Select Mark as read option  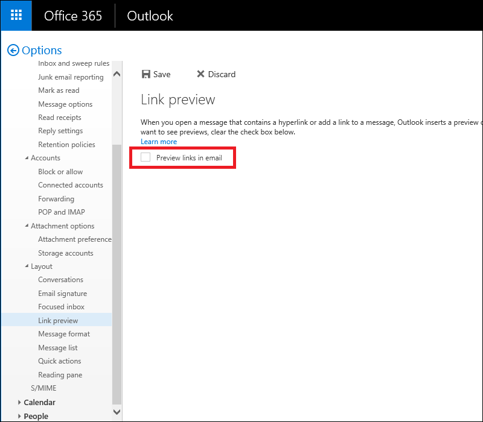59,90
